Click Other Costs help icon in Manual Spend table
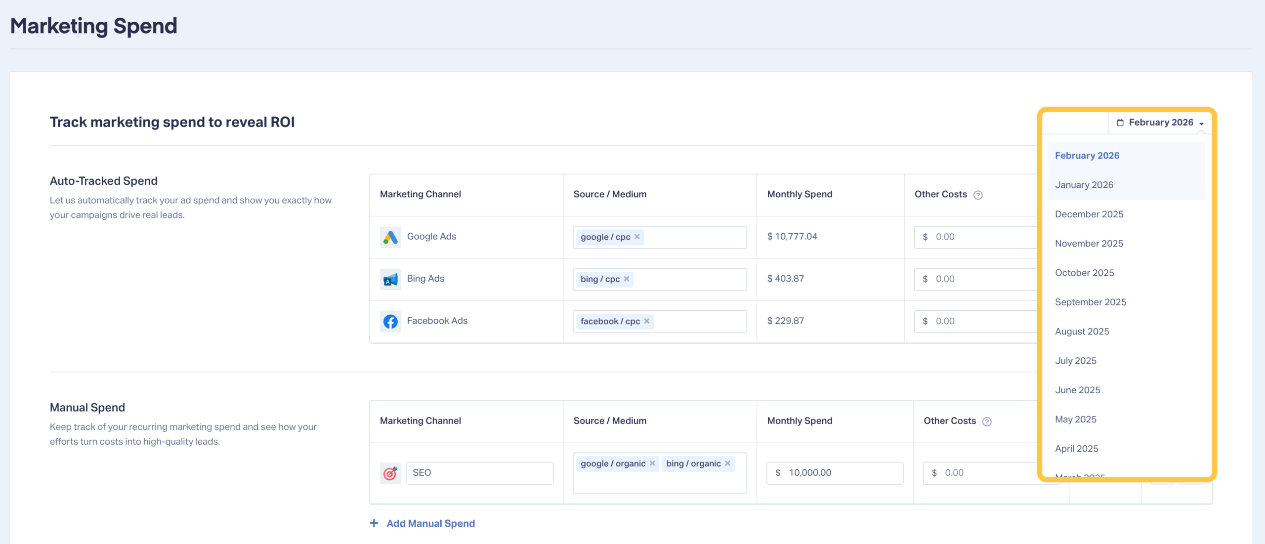The image size is (1265, 544). pos(987,421)
